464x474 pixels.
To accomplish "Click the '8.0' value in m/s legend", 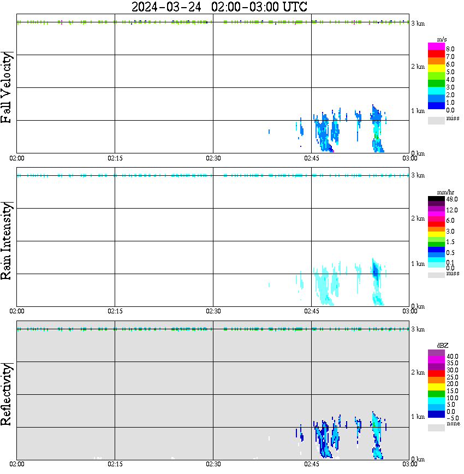I will tap(450, 49).
